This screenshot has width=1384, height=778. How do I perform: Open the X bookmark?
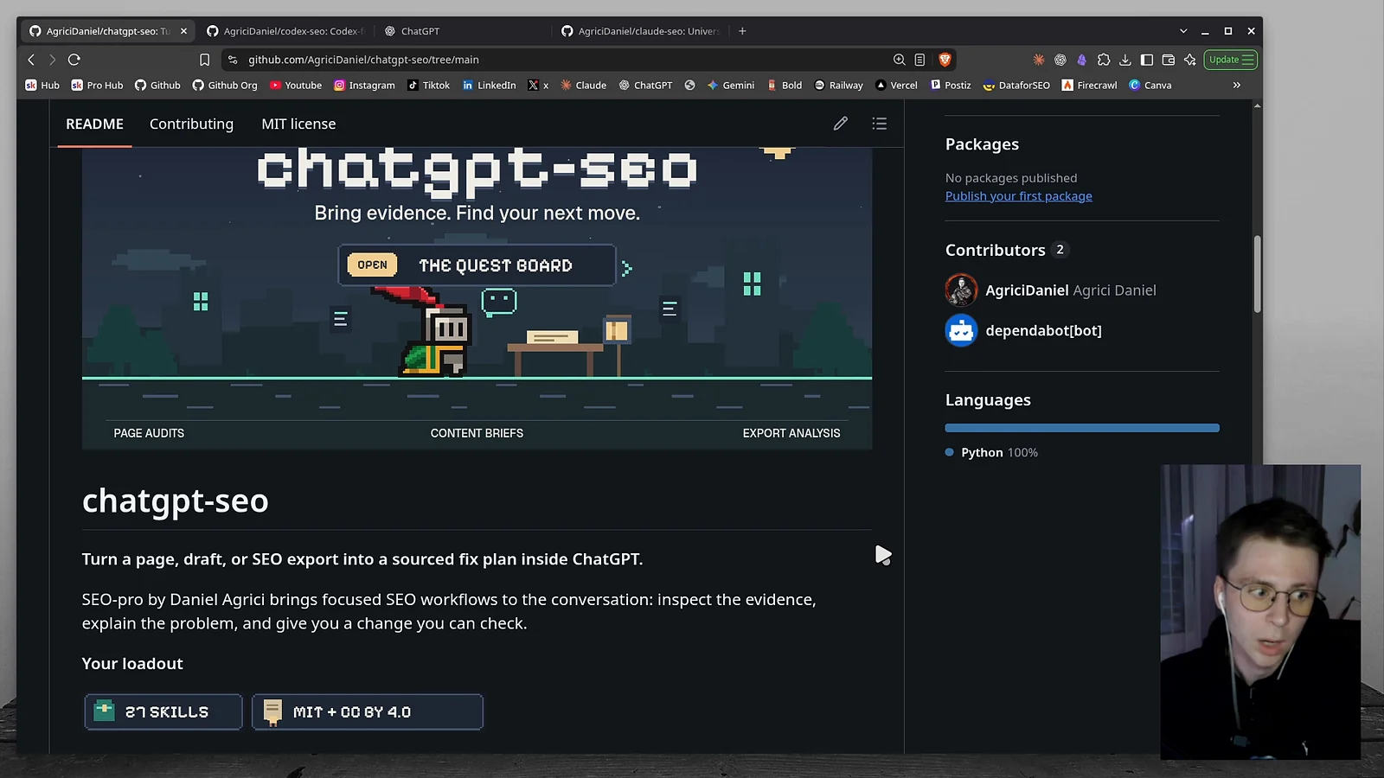(x=538, y=86)
